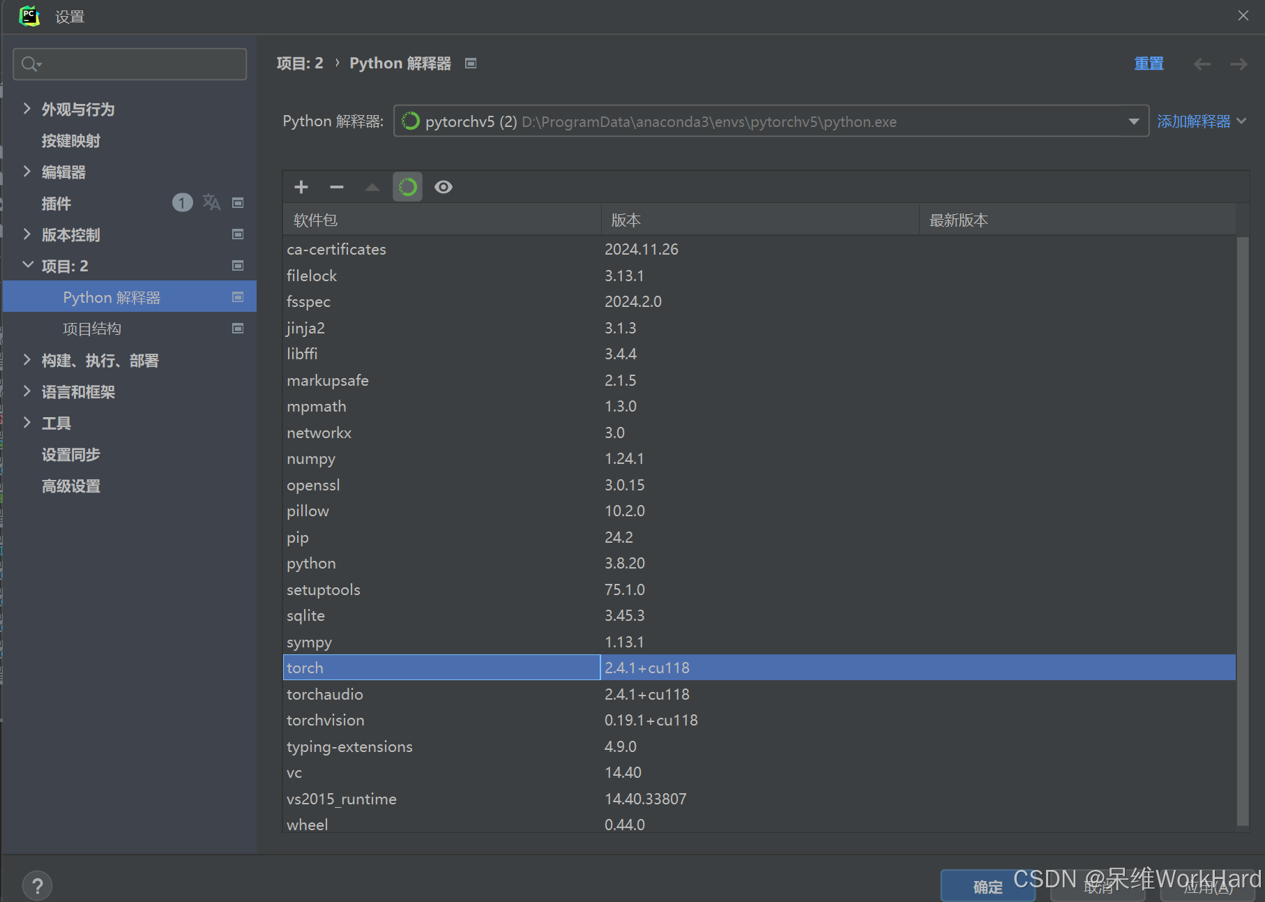Select the torch package row

[759, 668]
